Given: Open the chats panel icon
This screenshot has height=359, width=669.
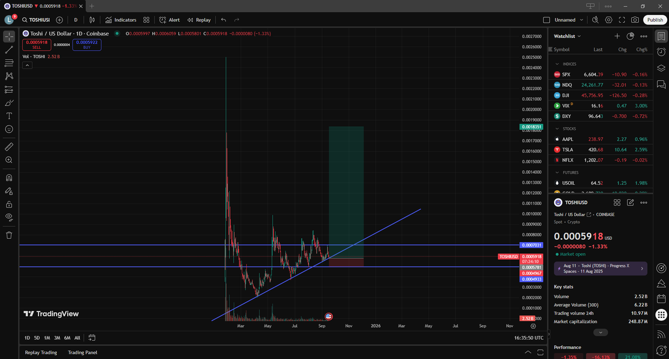Looking at the screenshot, I should (x=661, y=84).
